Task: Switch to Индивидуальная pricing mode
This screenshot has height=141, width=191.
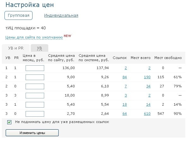Action: tap(61, 15)
